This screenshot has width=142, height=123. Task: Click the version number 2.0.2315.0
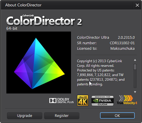(126, 38)
